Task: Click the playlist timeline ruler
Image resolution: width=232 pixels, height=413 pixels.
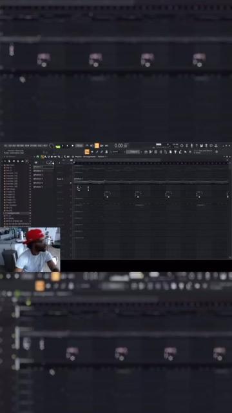Action: coord(151,163)
